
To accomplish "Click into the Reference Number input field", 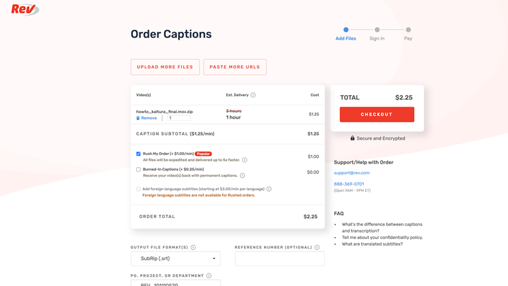I will [x=279, y=259].
